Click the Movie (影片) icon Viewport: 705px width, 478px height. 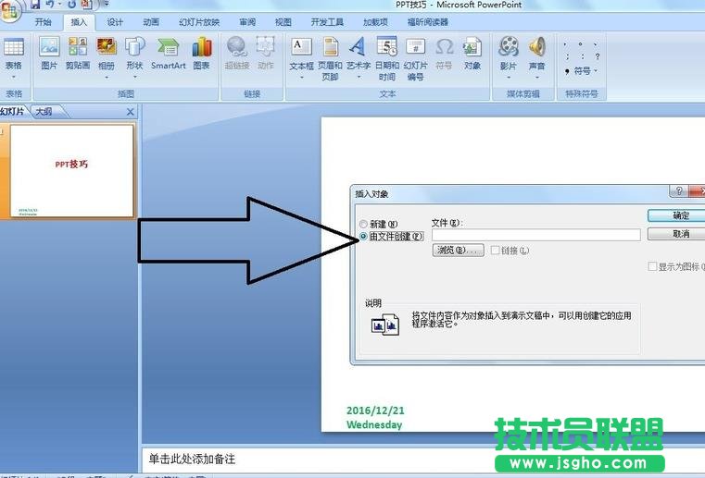[508, 47]
